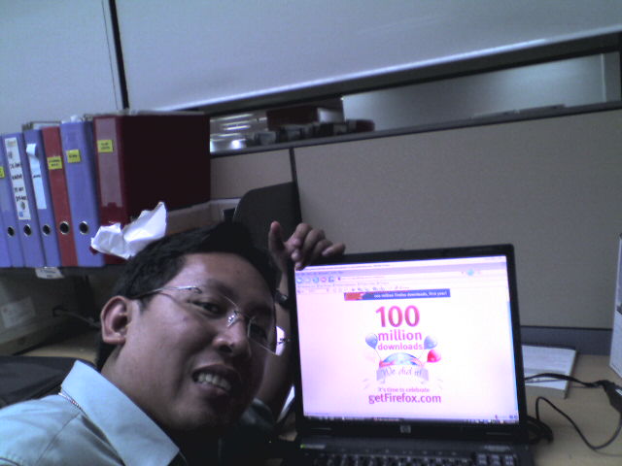The height and width of the screenshot is (466, 622).
Task: Click the "We did it!" ribbon banner
Action: coord(400,372)
